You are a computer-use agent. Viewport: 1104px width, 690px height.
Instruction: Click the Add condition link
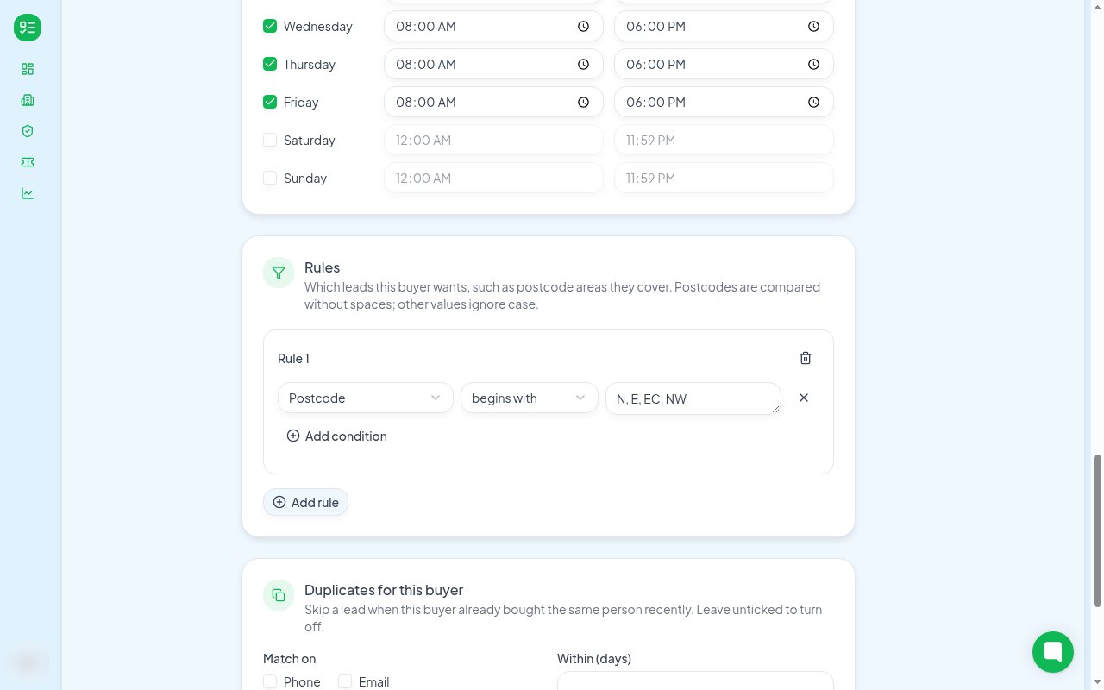(x=336, y=436)
